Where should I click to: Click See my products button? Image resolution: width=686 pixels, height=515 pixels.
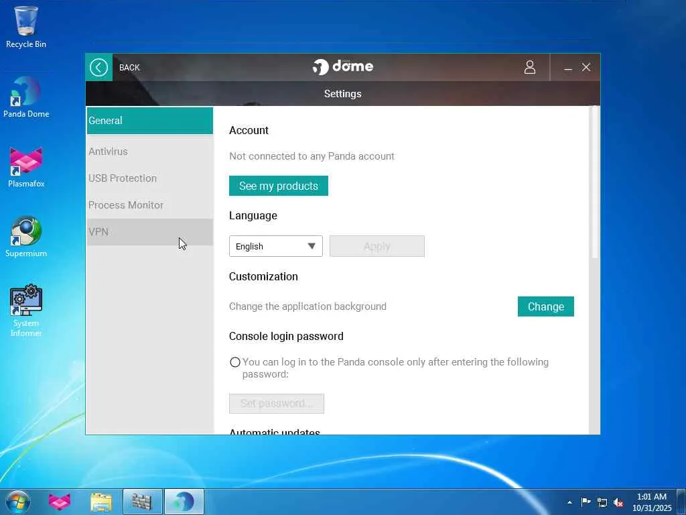point(278,186)
